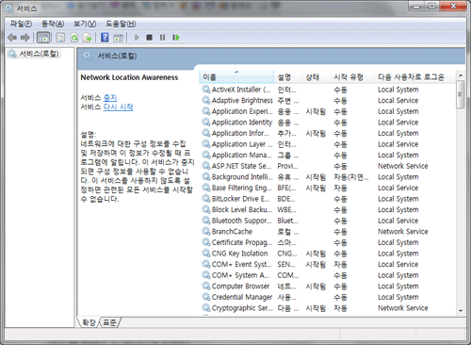Toggle the console tree show/hide icon
This screenshot has width=471, height=345.
tap(43, 38)
